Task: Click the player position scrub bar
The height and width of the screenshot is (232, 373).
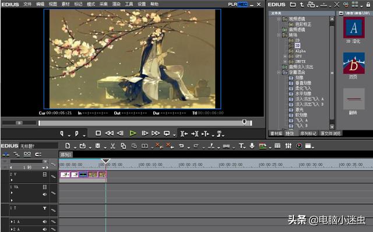Action: tap(145, 123)
